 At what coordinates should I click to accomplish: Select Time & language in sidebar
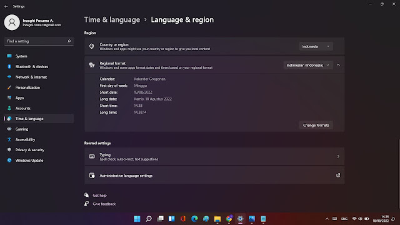coord(39,119)
